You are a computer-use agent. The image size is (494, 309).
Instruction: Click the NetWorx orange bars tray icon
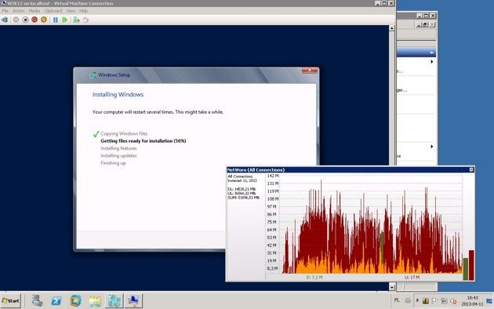pos(426,301)
